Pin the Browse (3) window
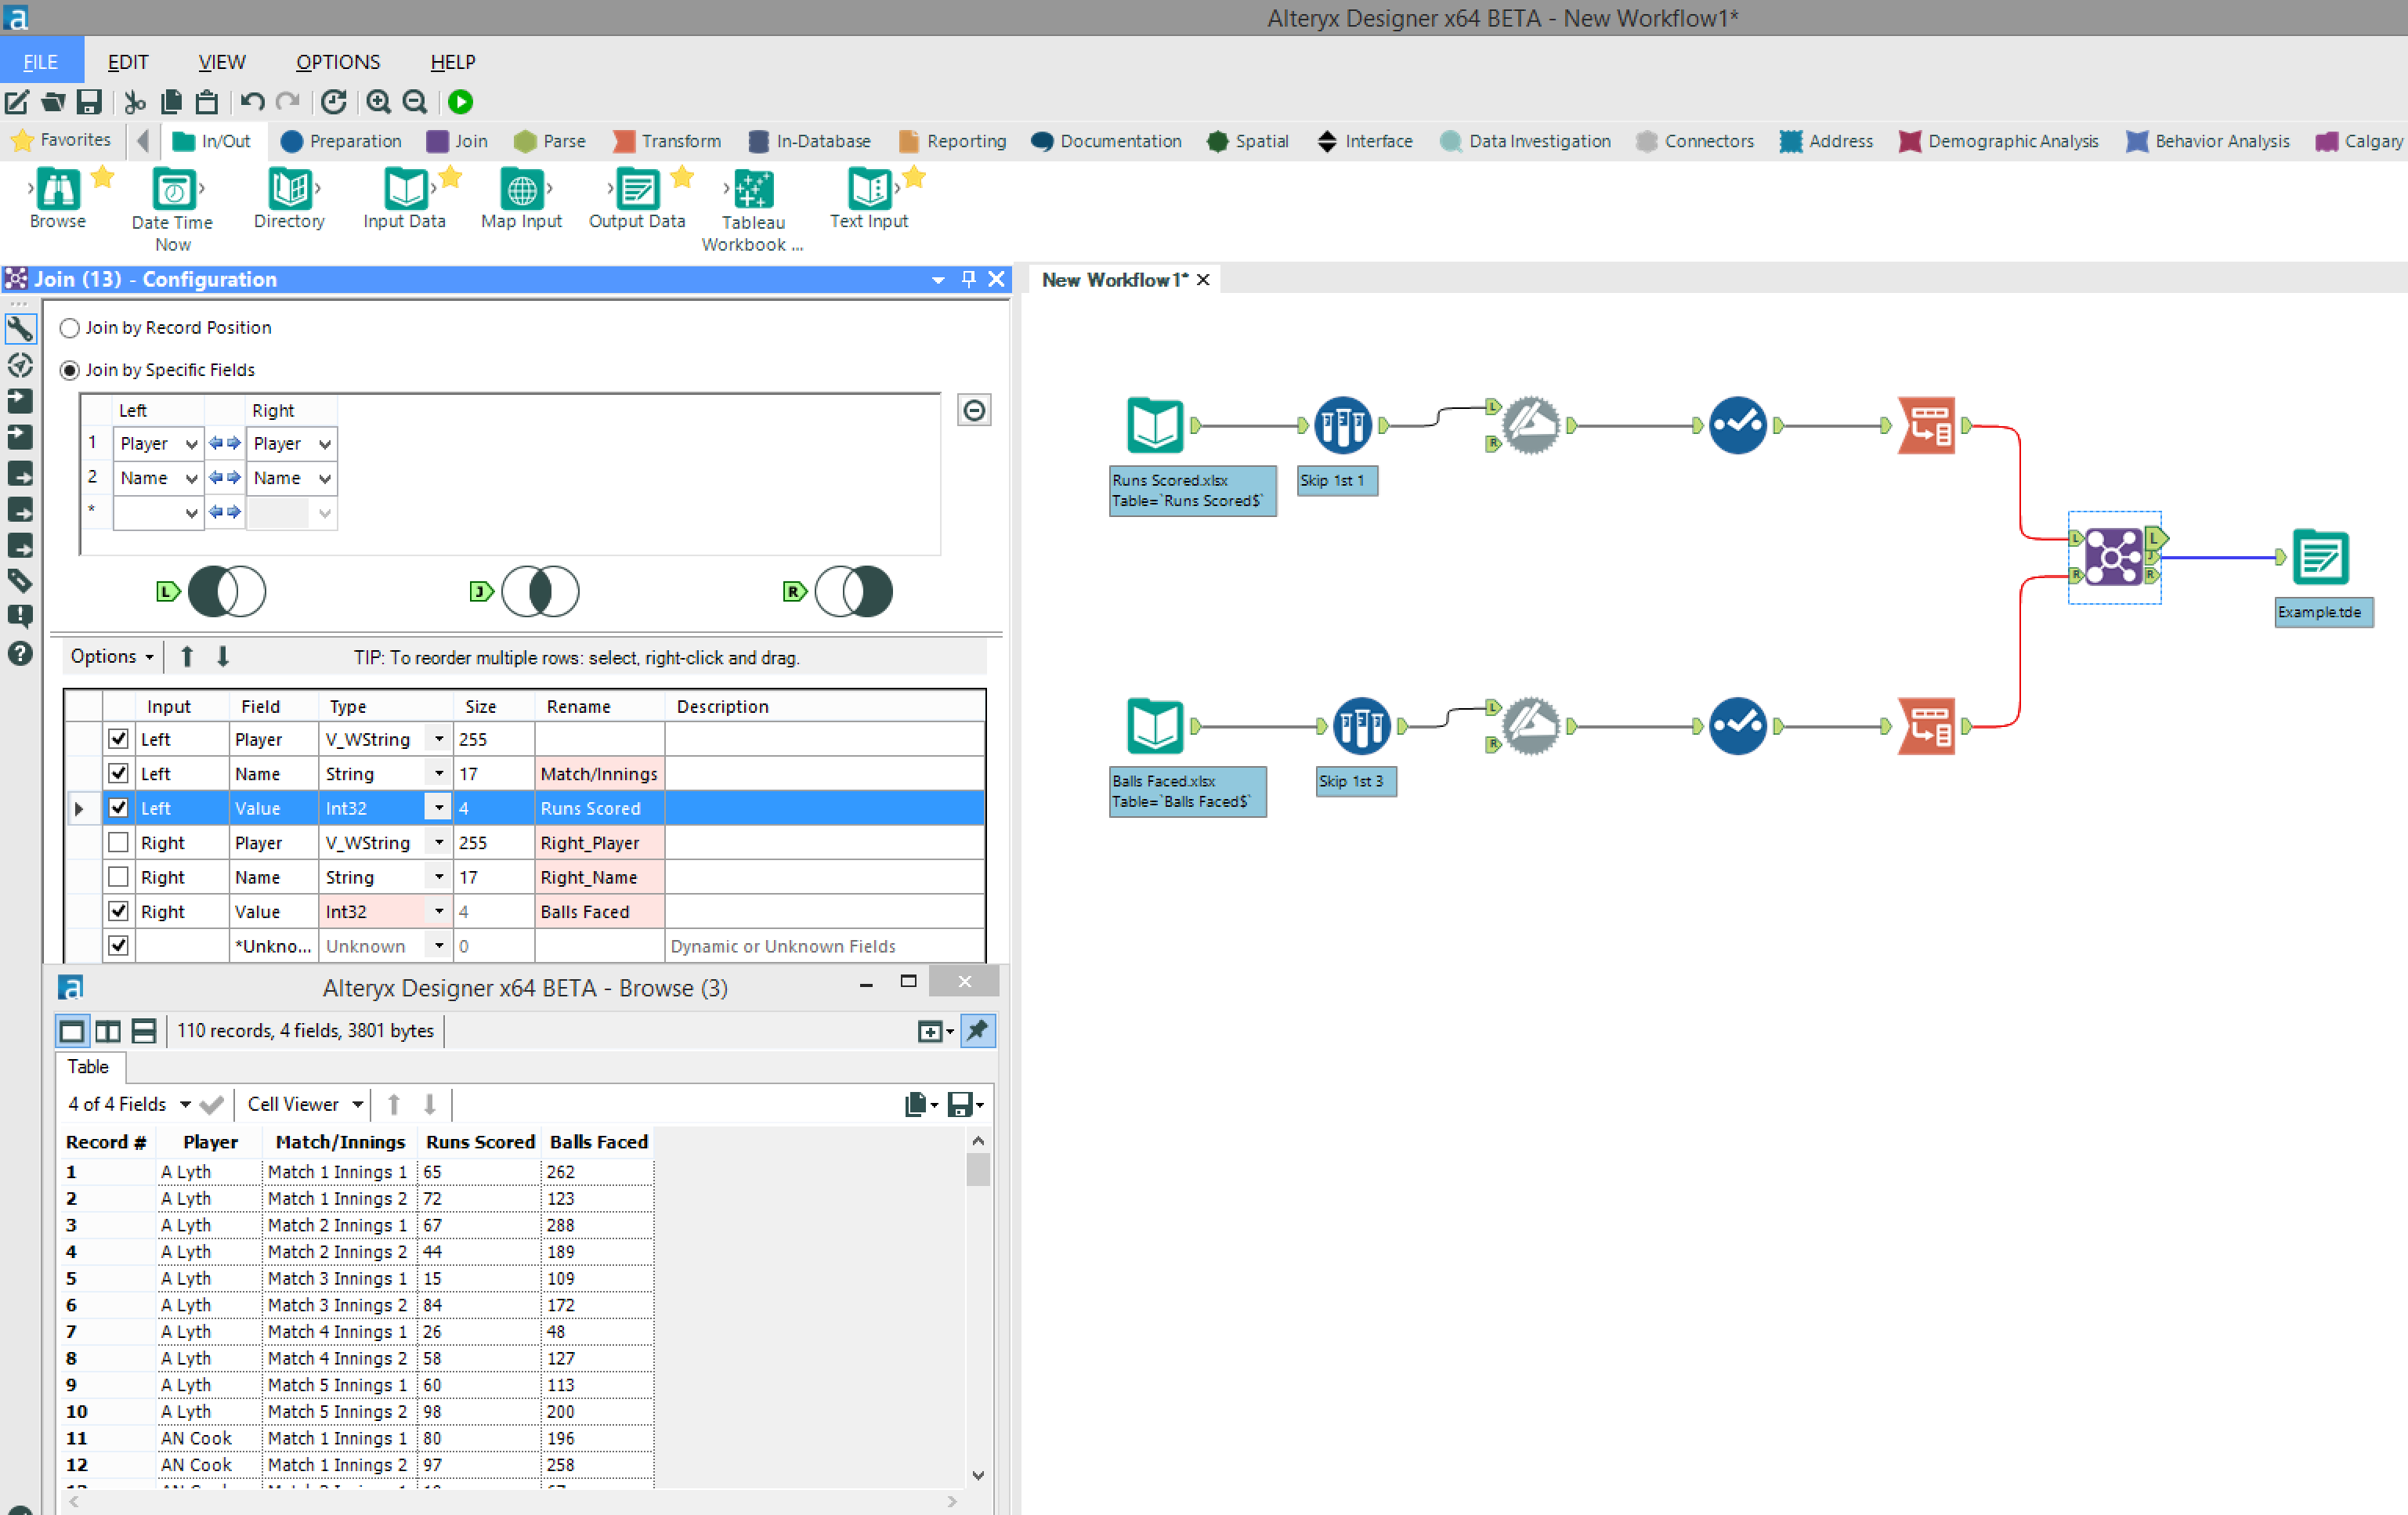This screenshot has height=1515, width=2408. (977, 1031)
